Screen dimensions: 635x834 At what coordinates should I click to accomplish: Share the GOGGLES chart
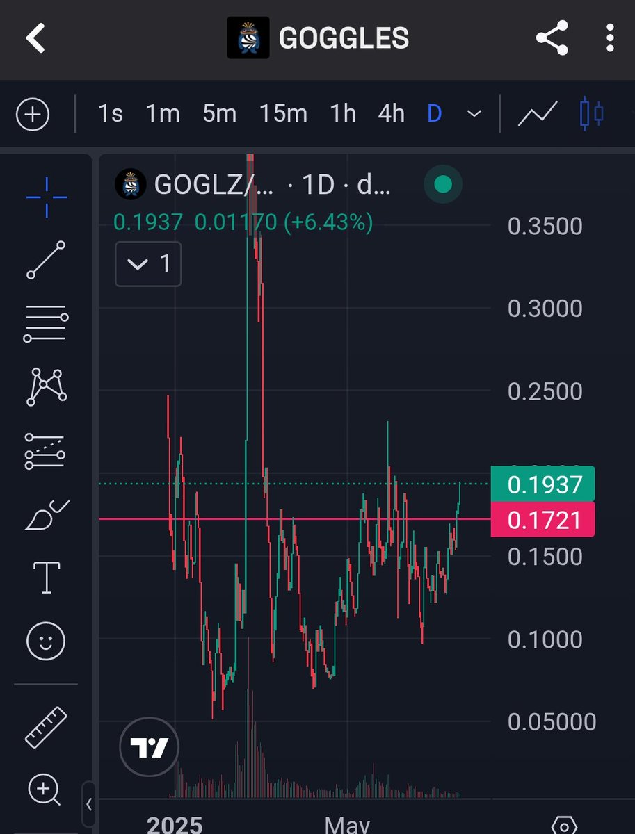pyautogui.click(x=552, y=38)
